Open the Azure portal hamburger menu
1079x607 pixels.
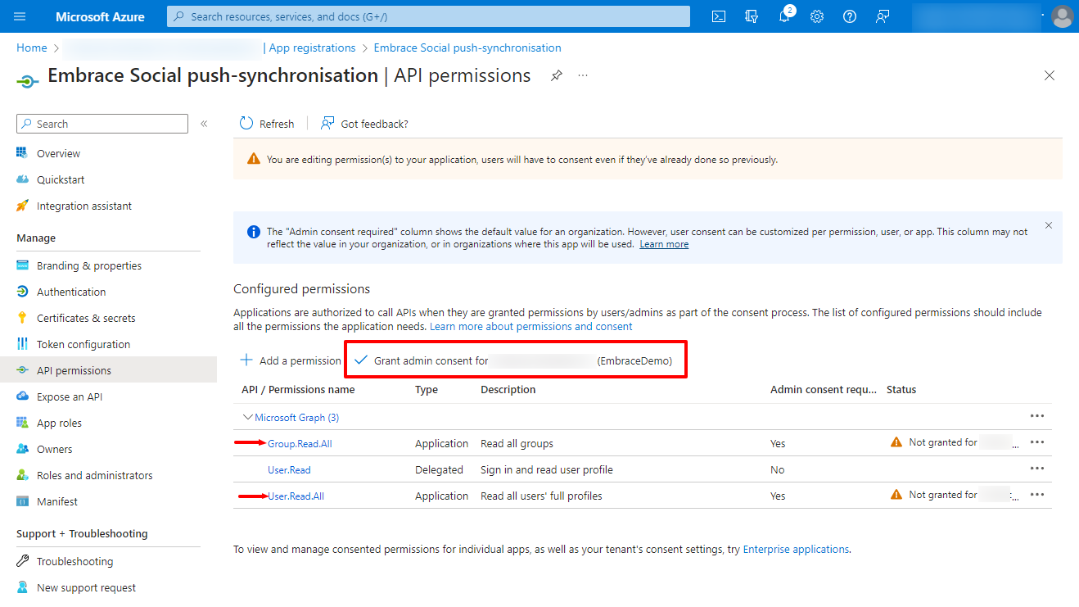tap(20, 16)
